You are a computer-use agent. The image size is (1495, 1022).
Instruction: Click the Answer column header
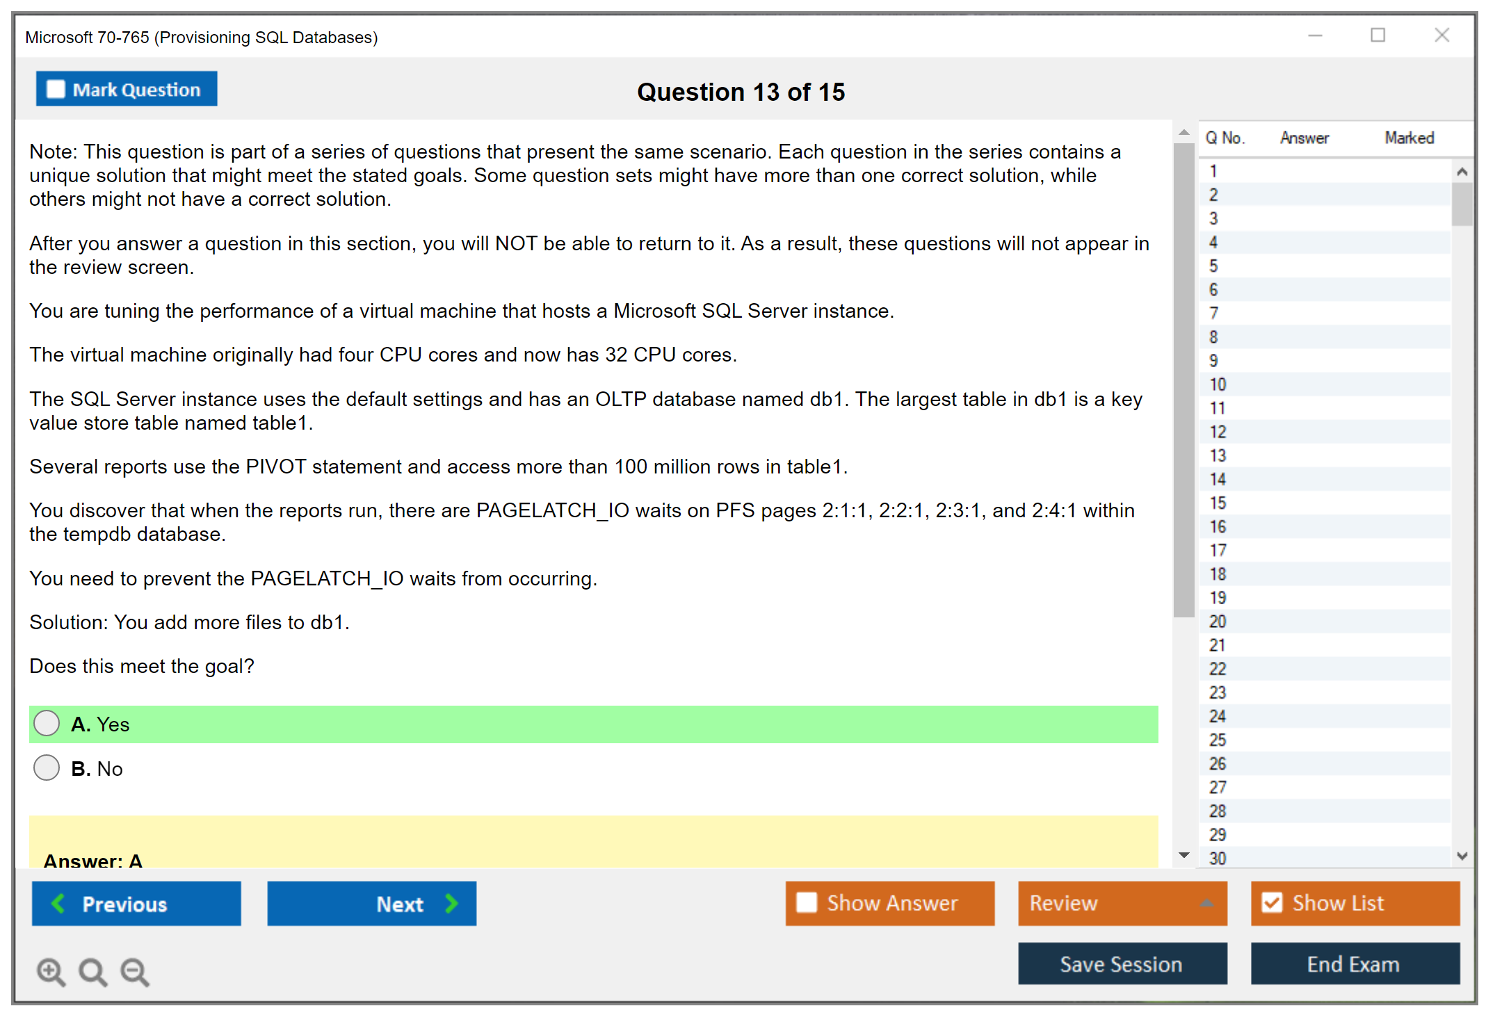click(1304, 138)
